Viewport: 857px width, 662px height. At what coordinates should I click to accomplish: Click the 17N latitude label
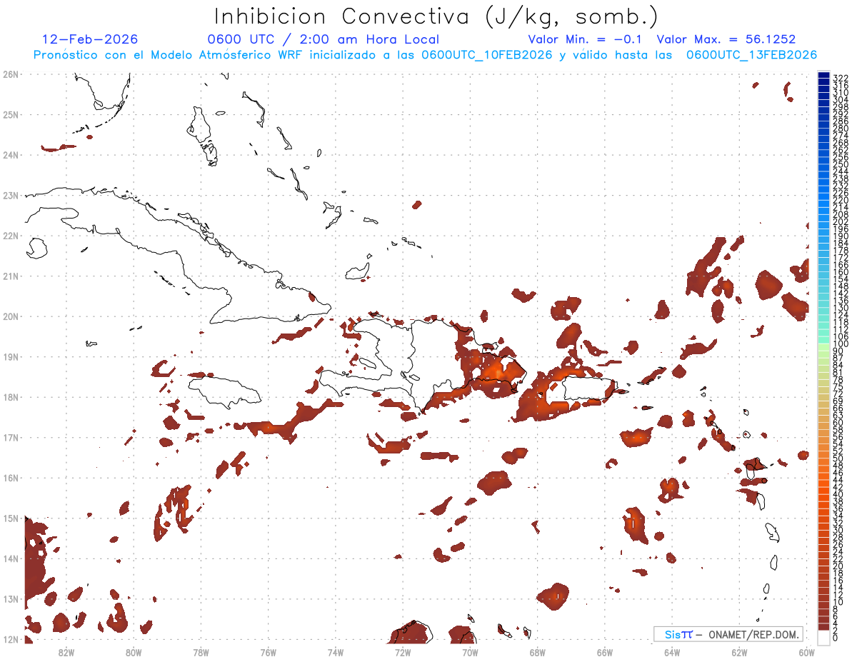(11, 437)
